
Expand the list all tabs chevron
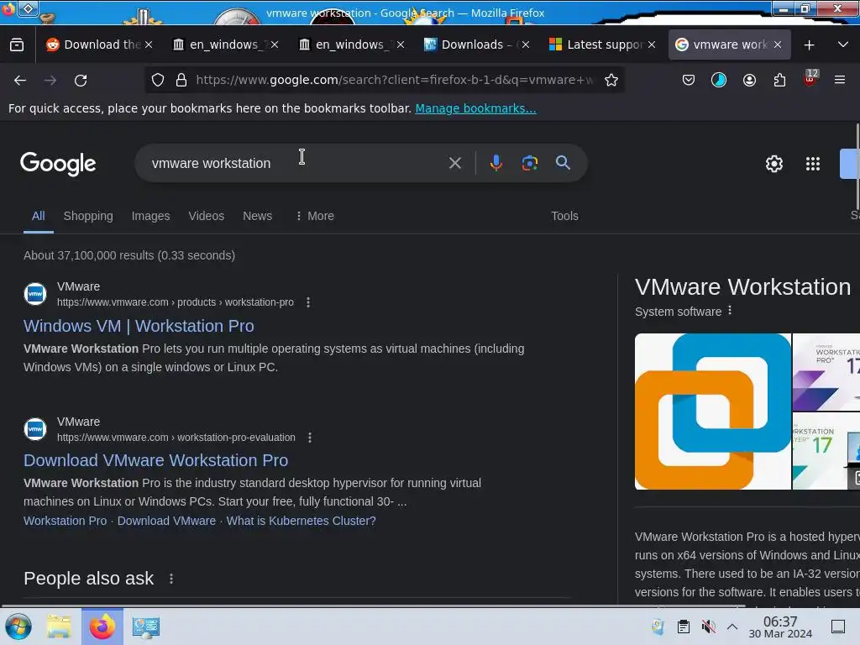pos(843,45)
